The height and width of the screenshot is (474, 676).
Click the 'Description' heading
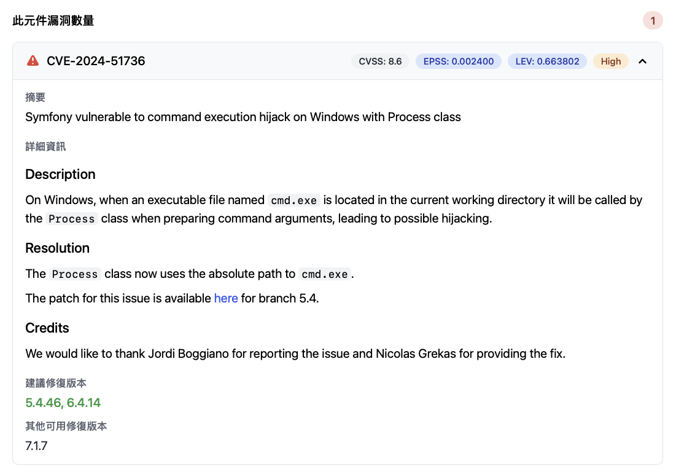60,174
